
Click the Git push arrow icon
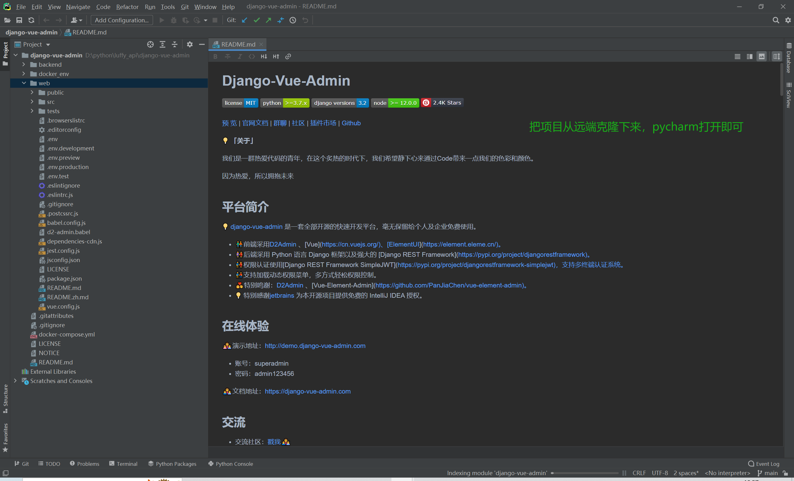(x=268, y=20)
